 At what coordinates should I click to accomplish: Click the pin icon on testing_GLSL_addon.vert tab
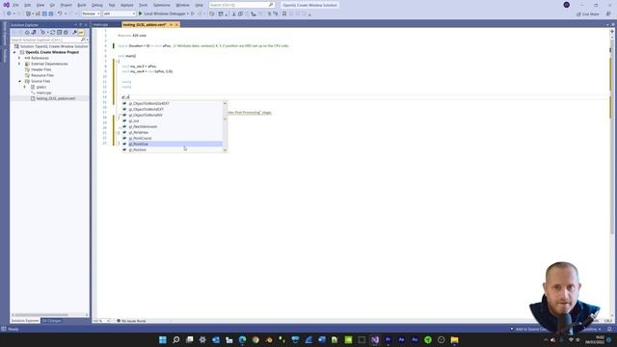pyautogui.click(x=171, y=25)
